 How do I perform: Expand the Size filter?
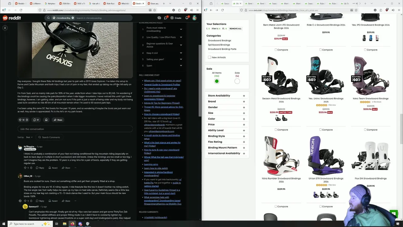pyautogui.click(x=226, y=113)
